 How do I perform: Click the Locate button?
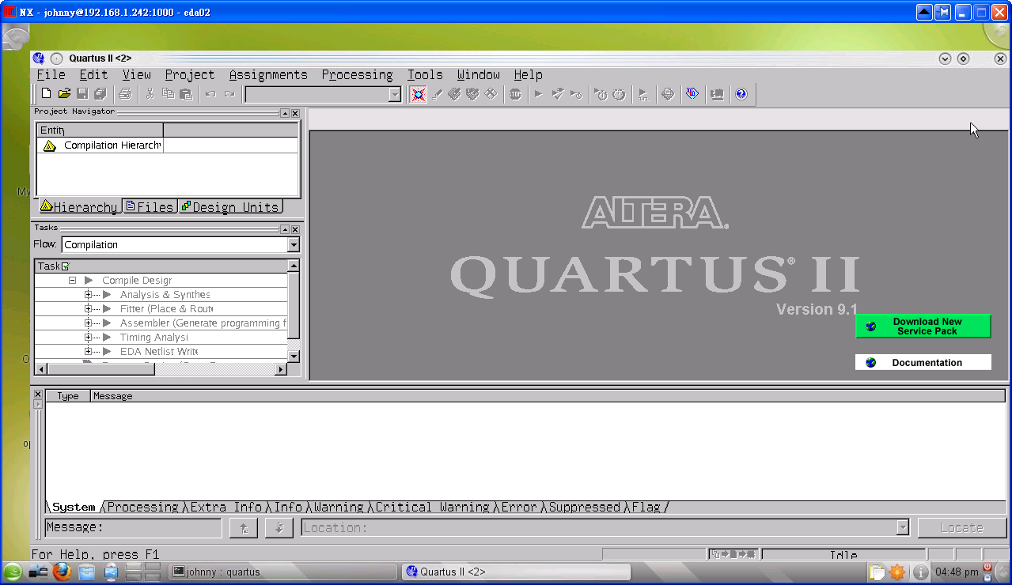962,527
